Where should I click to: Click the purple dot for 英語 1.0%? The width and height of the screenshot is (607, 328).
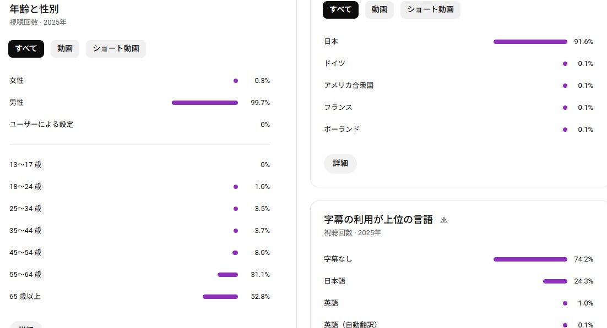(x=565, y=303)
